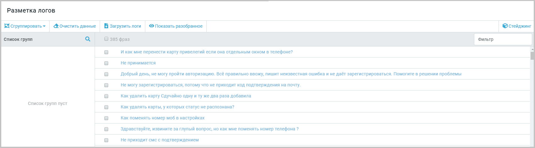Viewport: 535px width, 148px height.
Task: Click the Разметка логов page title
Action: click(x=31, y=10)
